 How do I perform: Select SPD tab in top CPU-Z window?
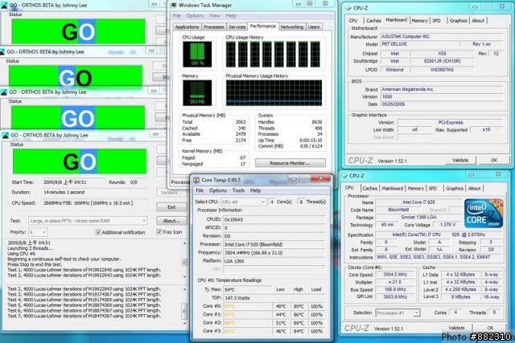click(436, 21)
